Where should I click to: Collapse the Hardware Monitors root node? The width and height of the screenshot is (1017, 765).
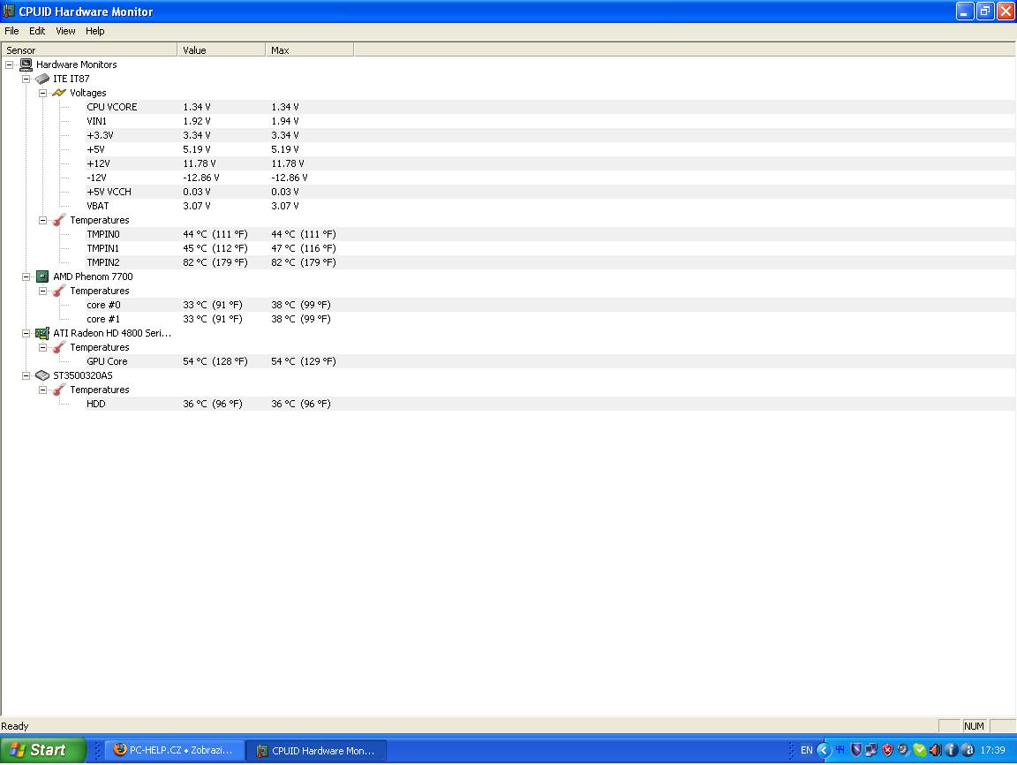pos(9,64)
